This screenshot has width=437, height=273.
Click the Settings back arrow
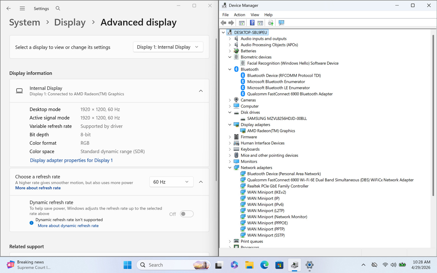click(8, 8)
